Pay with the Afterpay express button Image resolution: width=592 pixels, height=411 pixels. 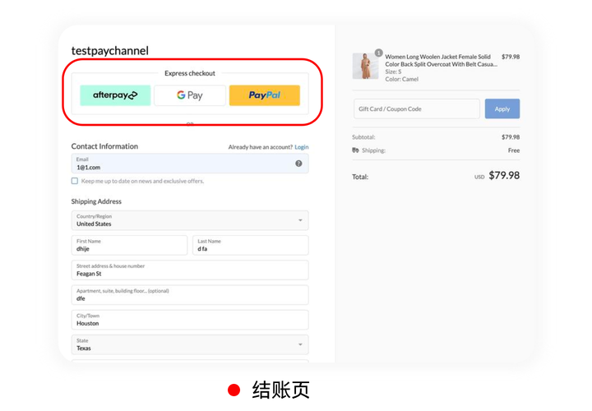coord(115,95)
